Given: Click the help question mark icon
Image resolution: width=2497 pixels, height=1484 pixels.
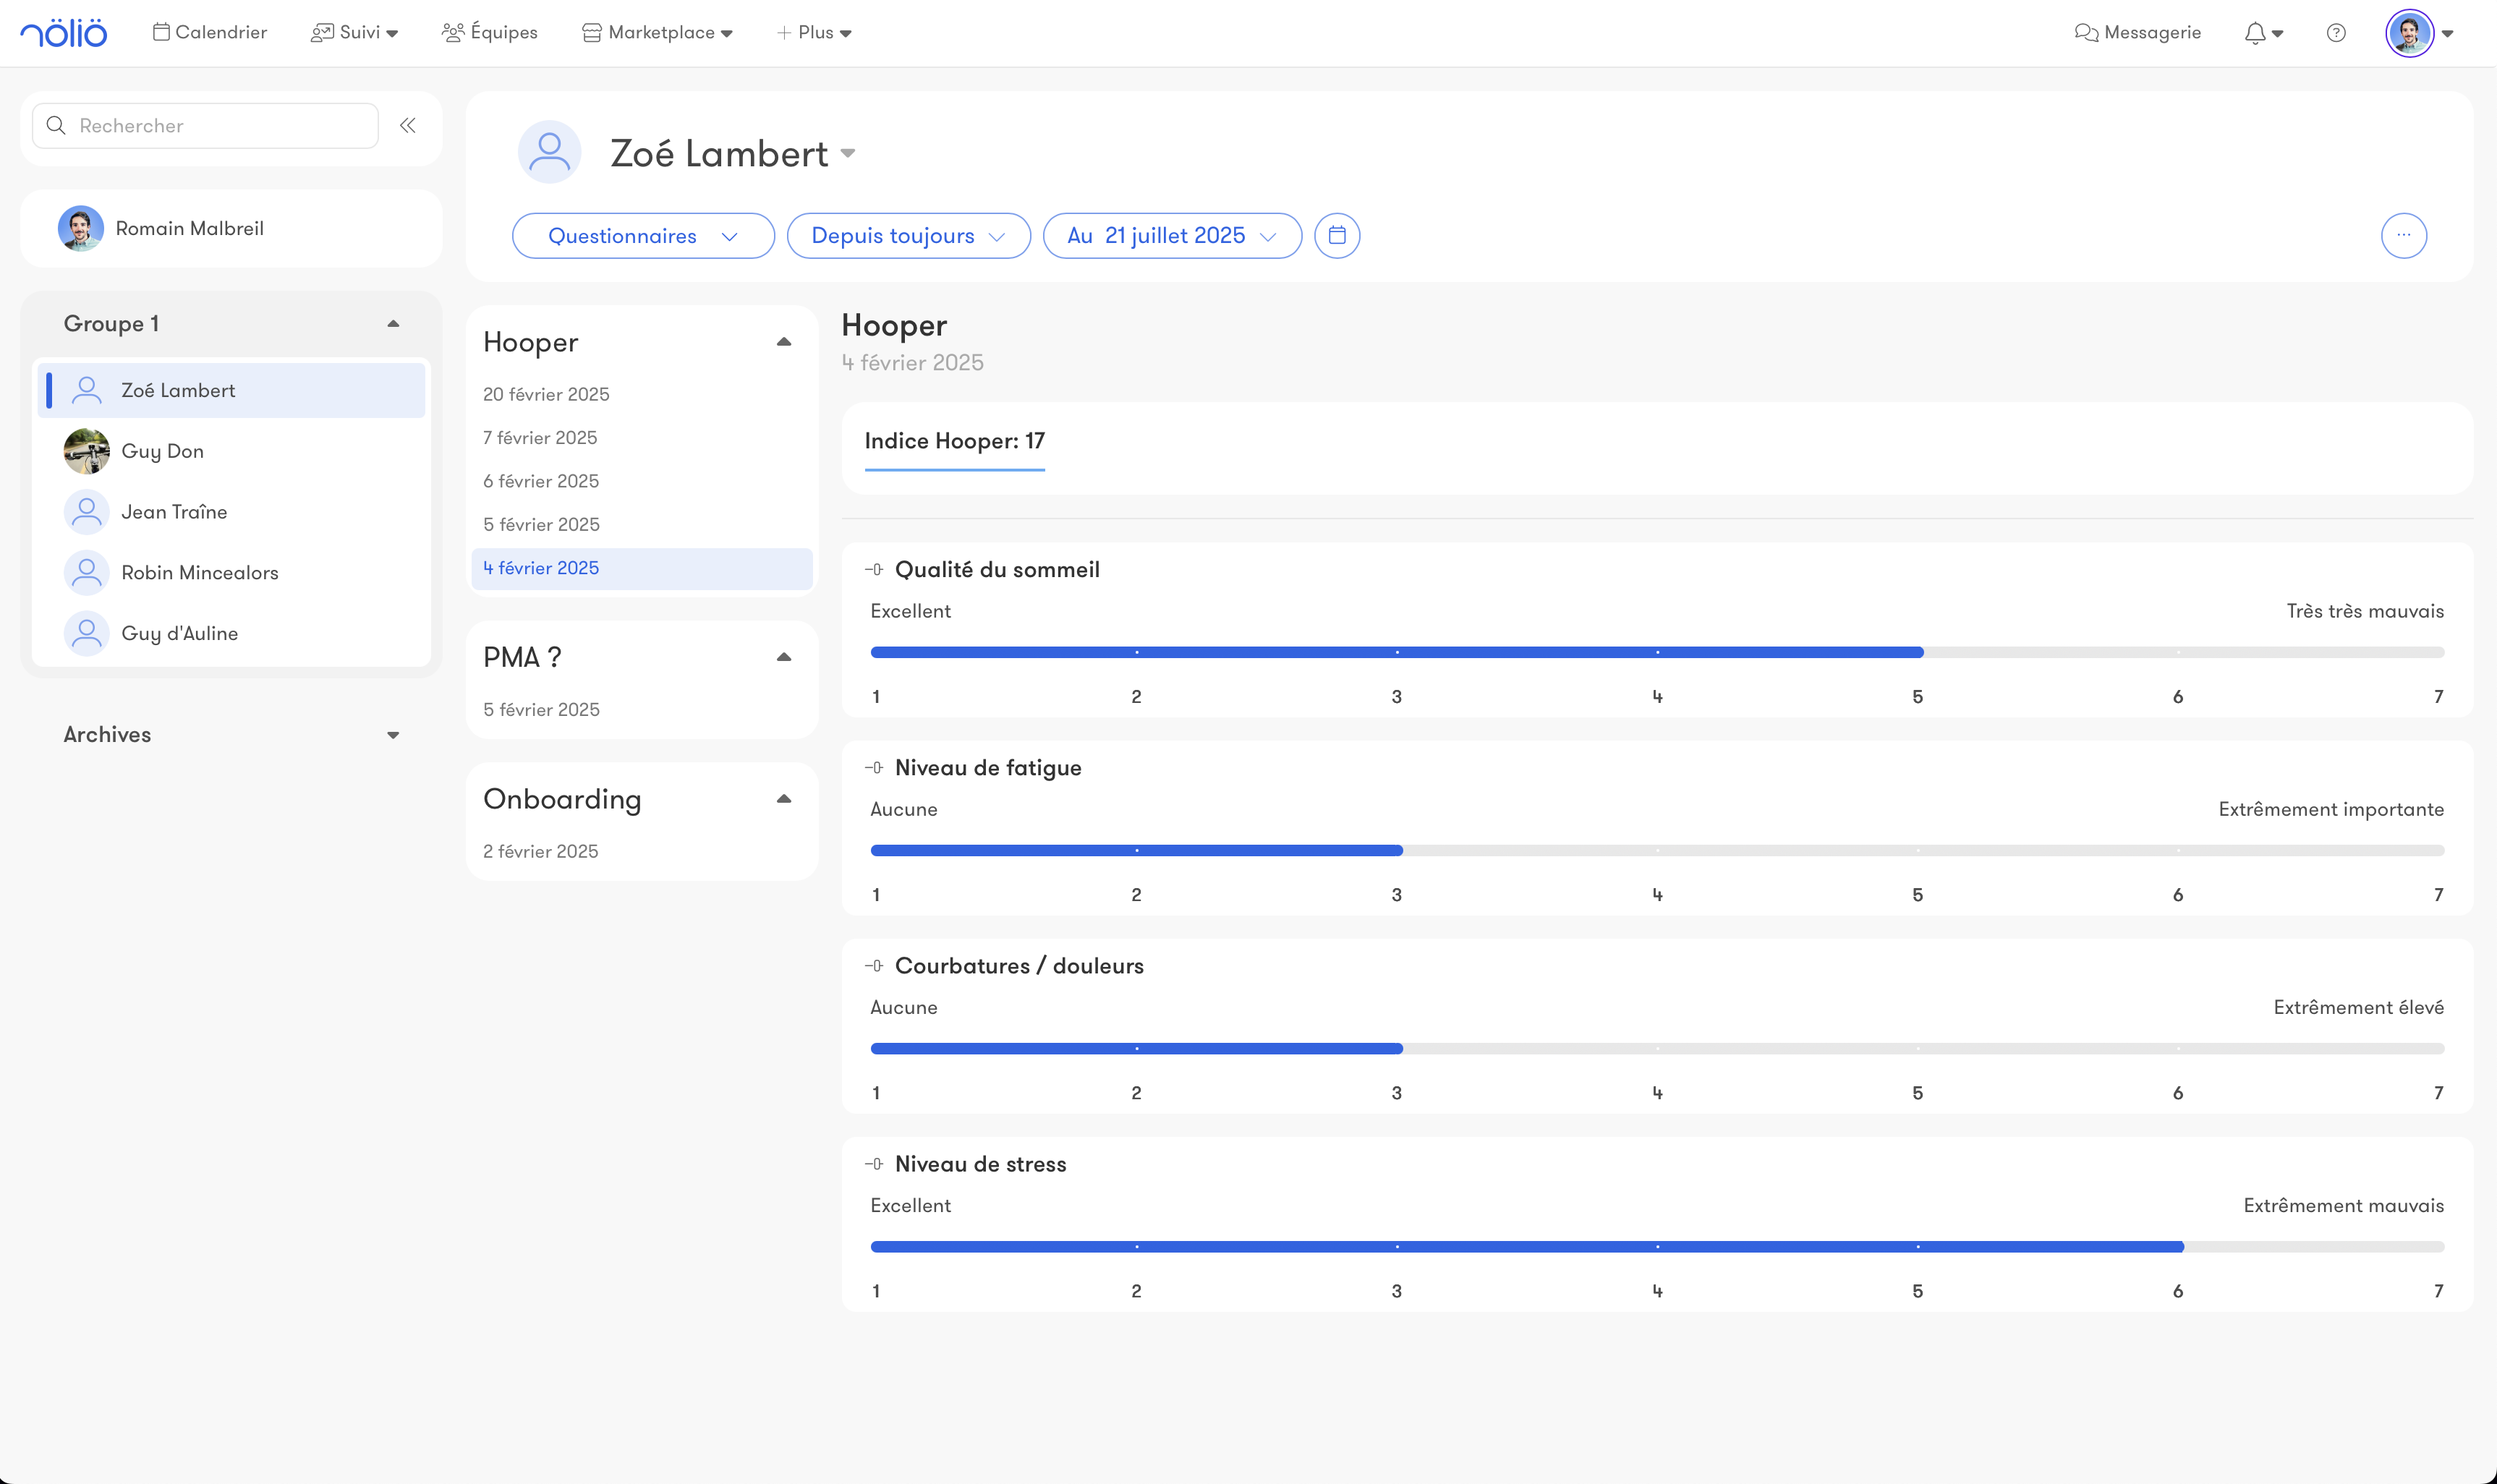Looking at the screenshot, I should [2336, 33].
